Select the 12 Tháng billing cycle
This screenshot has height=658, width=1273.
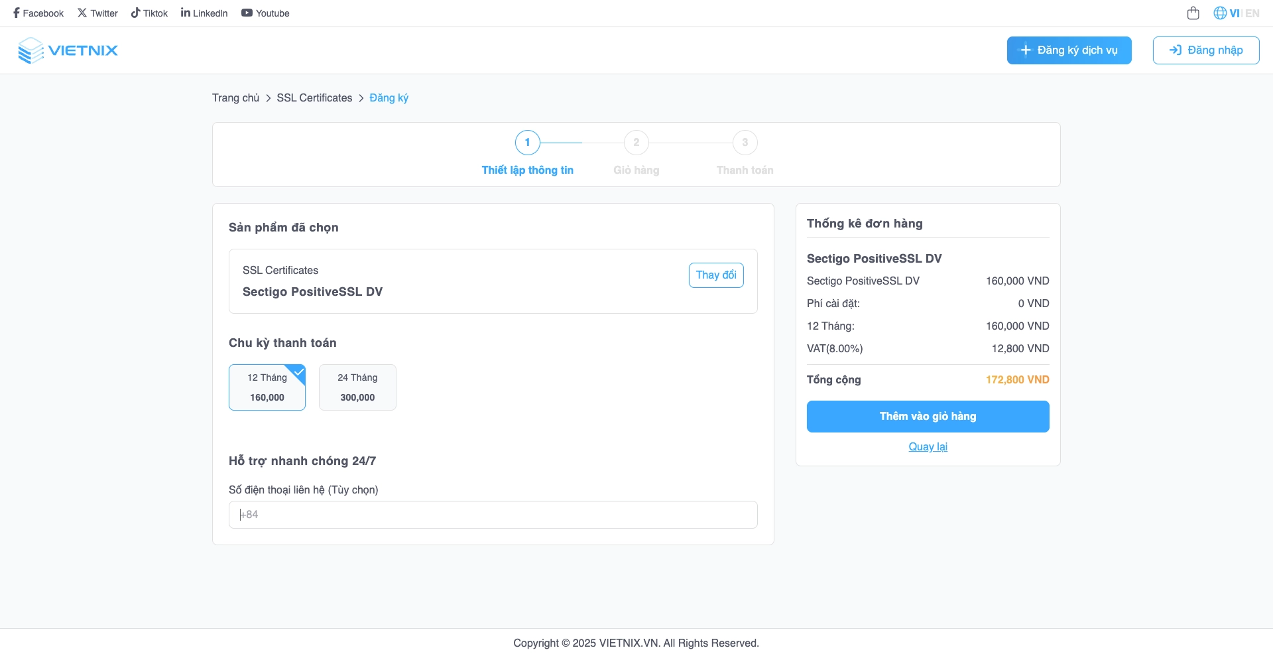click(267, 387)
